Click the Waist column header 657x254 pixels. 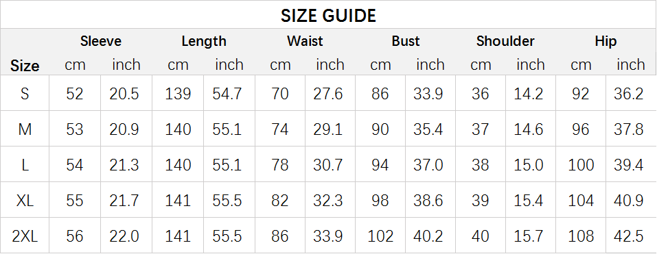coord(305,41)
